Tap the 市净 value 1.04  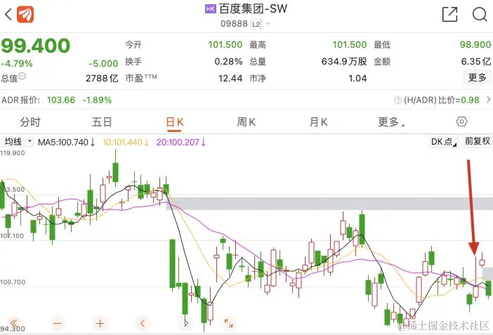(357, 78)
